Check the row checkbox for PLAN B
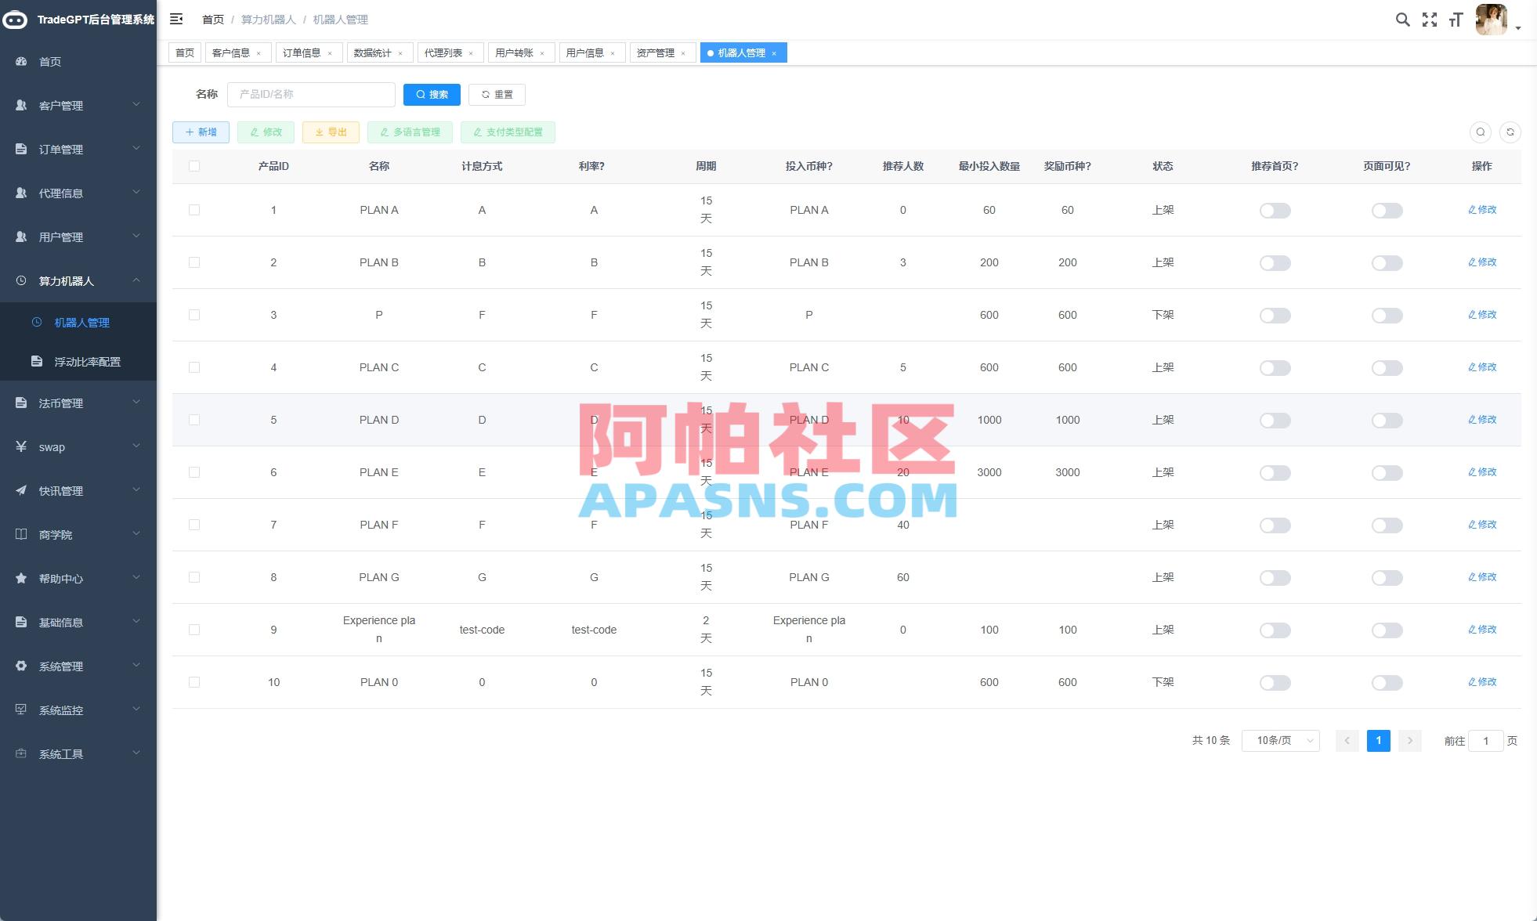The height and width of the screenshot is (921, 1537). (194, 262)
